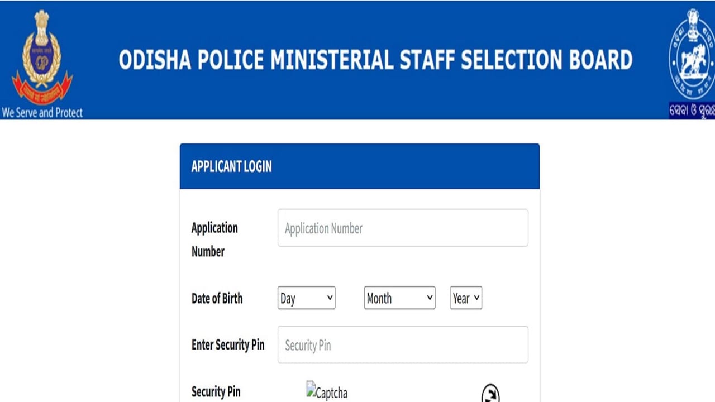Click the Application Number label
This screenshot has width=715, height=402.
[x=214, y=240]
